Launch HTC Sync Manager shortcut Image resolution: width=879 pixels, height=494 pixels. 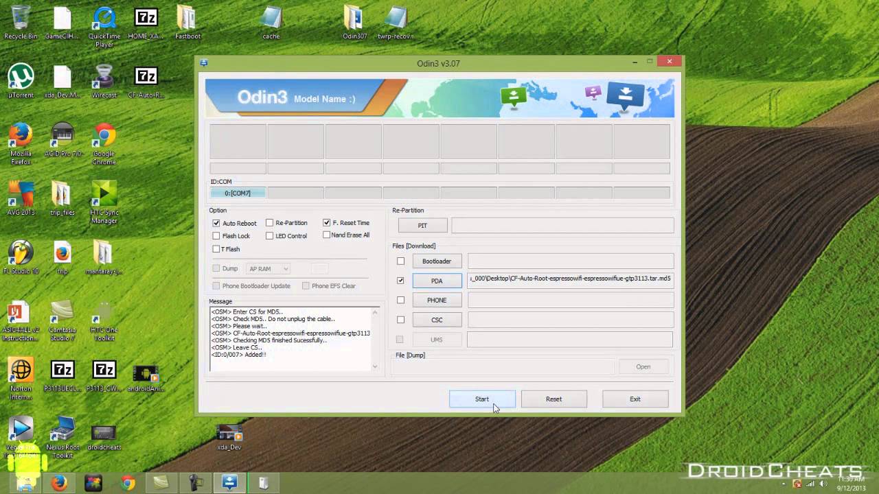click(x=104, y=203)
